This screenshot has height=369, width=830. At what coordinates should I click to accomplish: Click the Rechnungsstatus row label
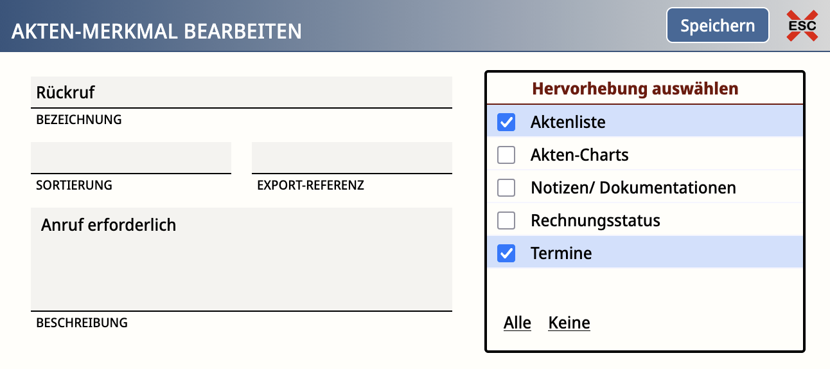tap(595, 221)
